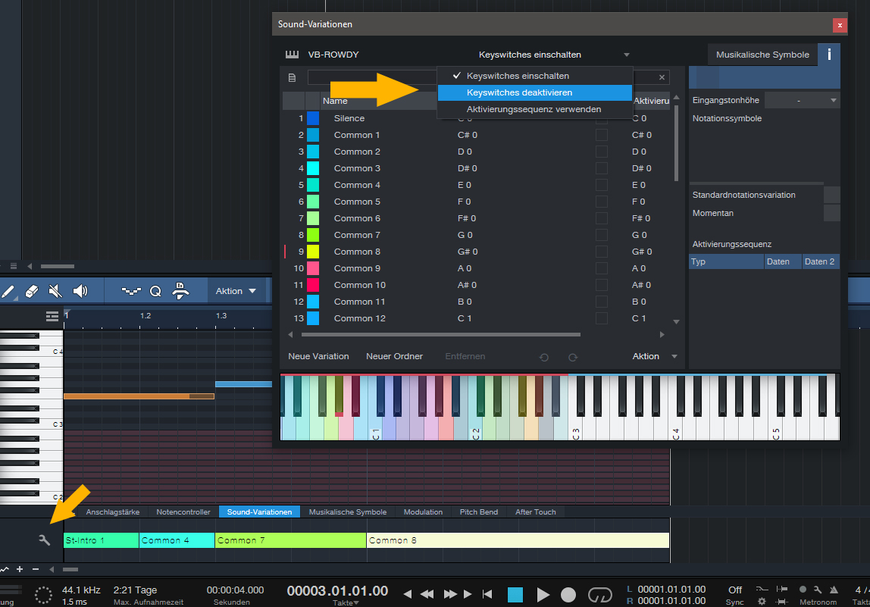Click the Quantize Q icon
This screenshot has height=607, width=870.
[x=155, y=291]
